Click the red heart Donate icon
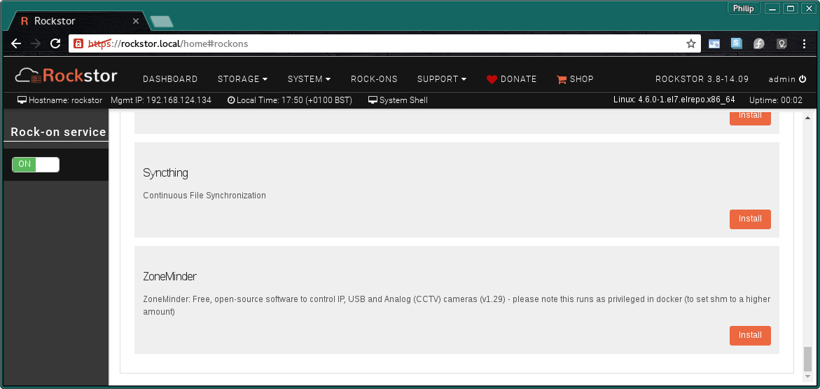 pos(492,80)
